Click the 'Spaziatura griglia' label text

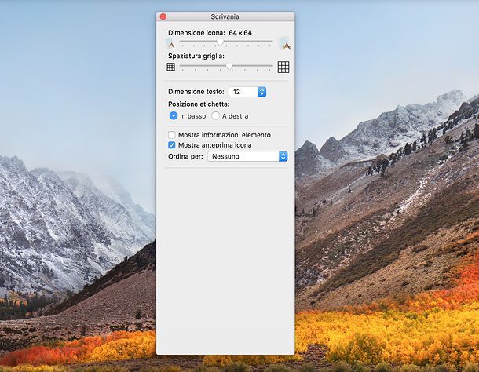point(196,57)
